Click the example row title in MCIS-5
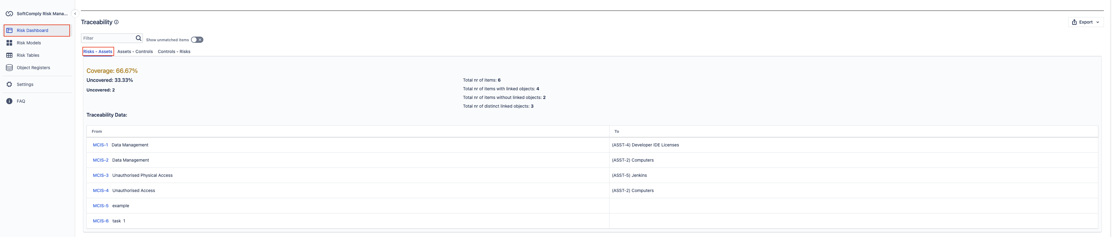Image resolution: width=1112 pixels, height=237 pixels. tap(121, 206)
